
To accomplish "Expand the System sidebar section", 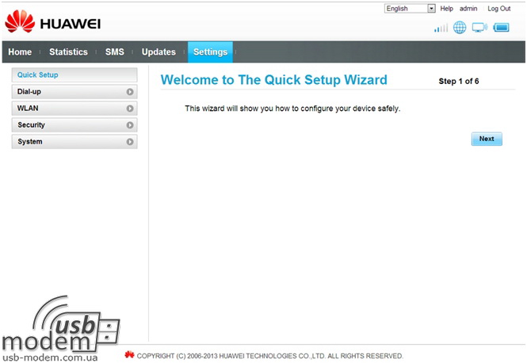I will coord(74,142).
